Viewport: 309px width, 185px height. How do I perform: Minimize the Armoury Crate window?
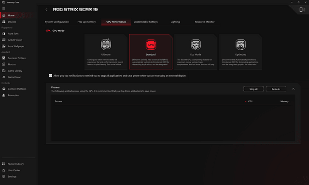(x=292, y=2)
